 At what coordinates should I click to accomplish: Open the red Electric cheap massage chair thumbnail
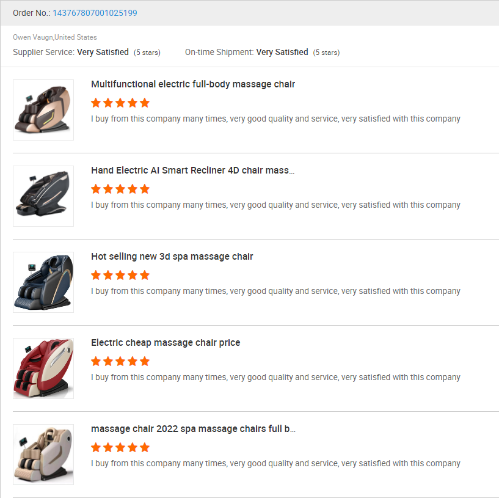(43, 368)
